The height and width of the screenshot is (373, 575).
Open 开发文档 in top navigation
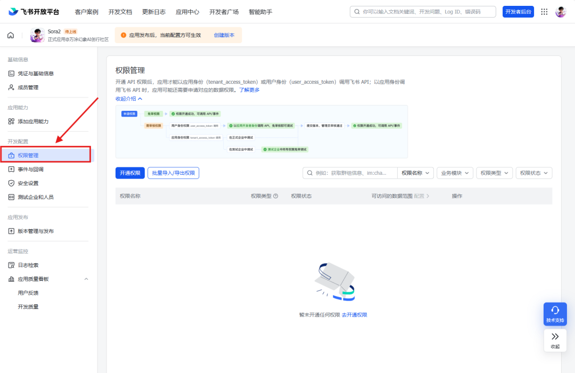[x=120, y=12]
